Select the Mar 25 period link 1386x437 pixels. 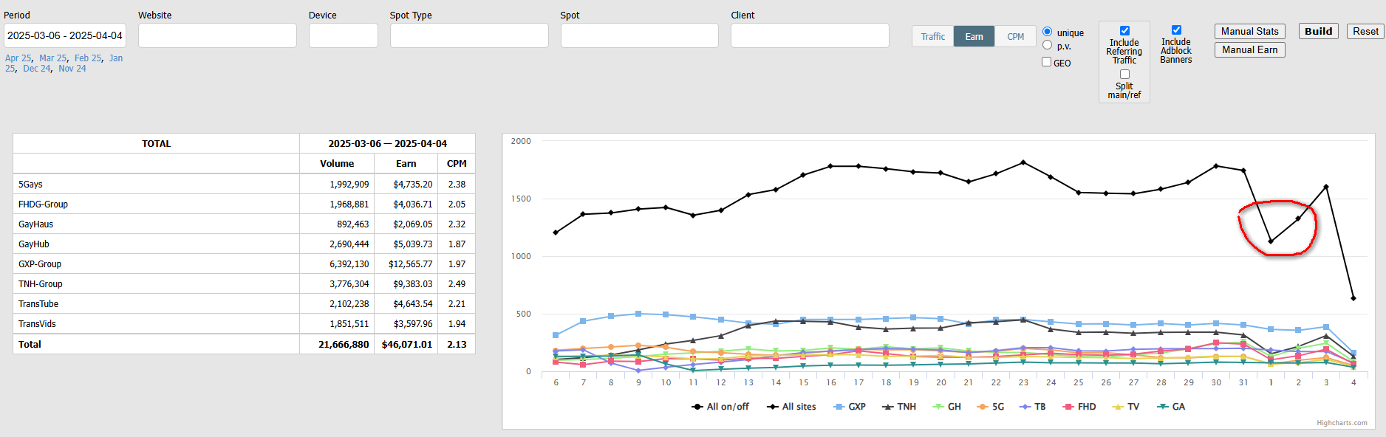(52, 58)
